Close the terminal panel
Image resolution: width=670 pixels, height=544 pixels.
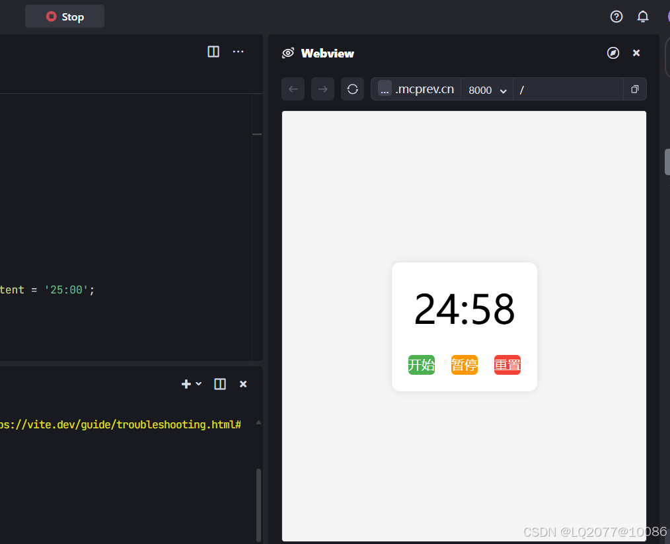pyautogui.click(x=243, y=384)
